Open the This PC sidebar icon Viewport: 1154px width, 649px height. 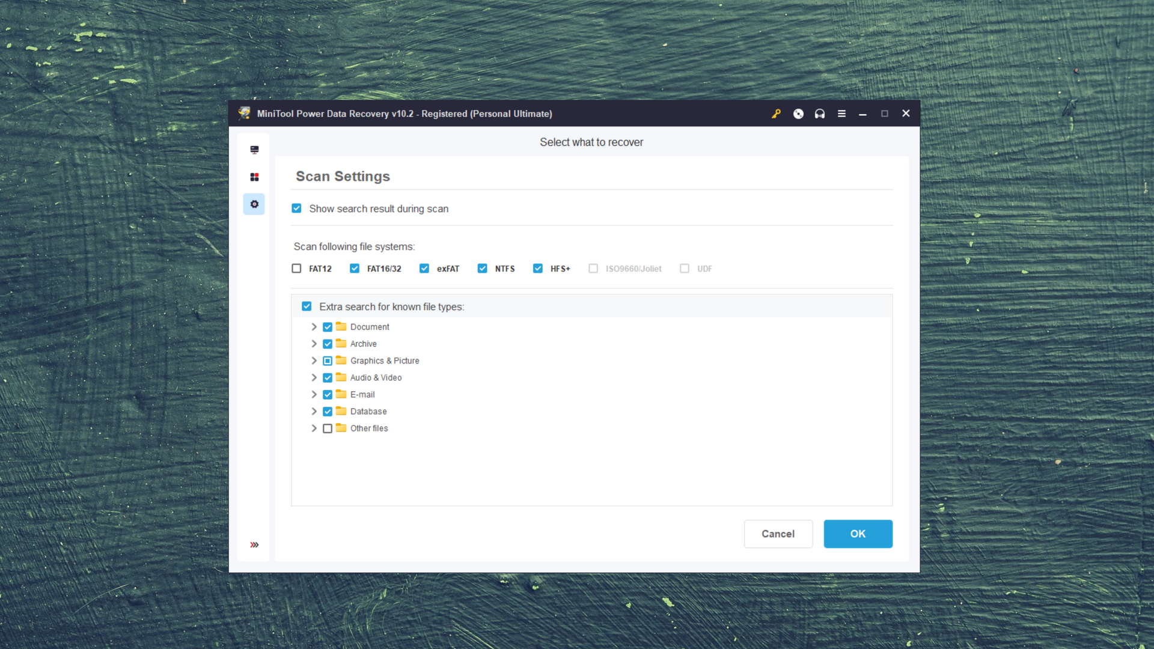click(254, 150)
